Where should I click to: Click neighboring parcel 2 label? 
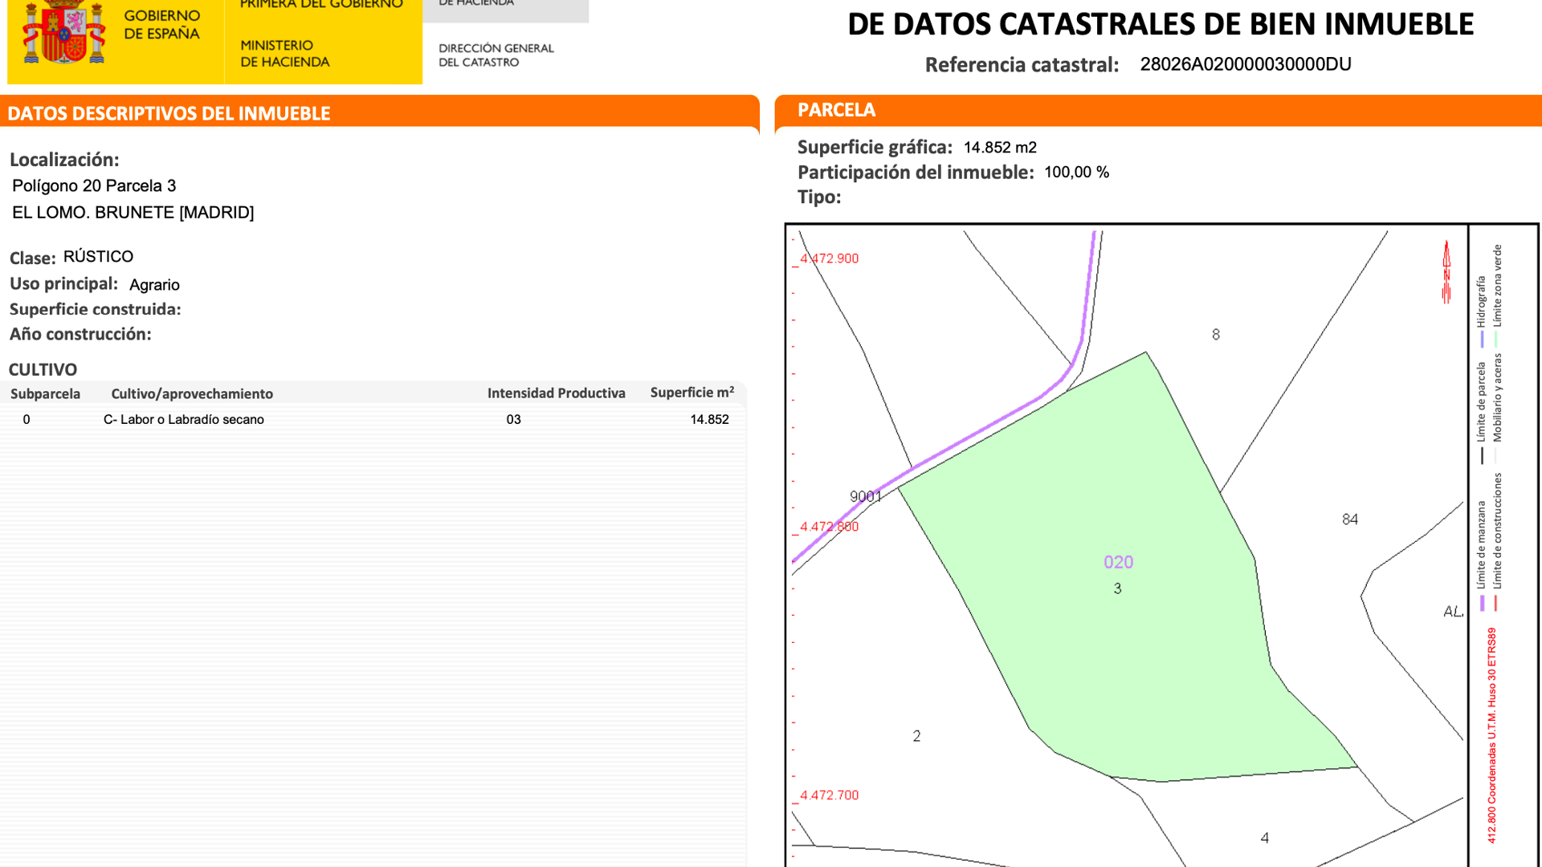(x=916, y=736)
